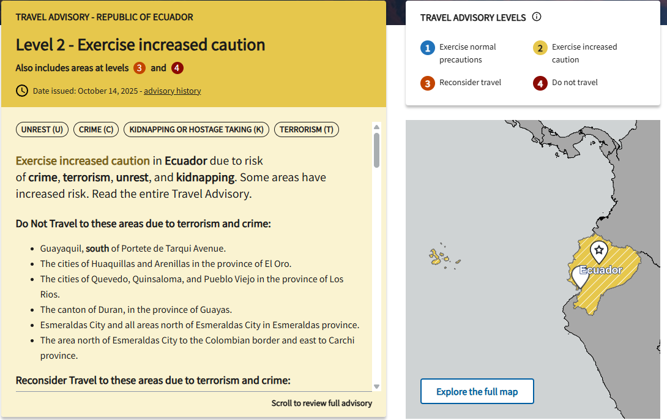Click the yellow level 2 legend icon

[x=540, y=48]
